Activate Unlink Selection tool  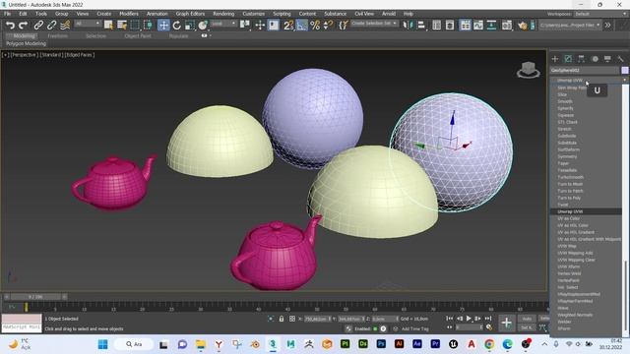click(x=51, y=26)
